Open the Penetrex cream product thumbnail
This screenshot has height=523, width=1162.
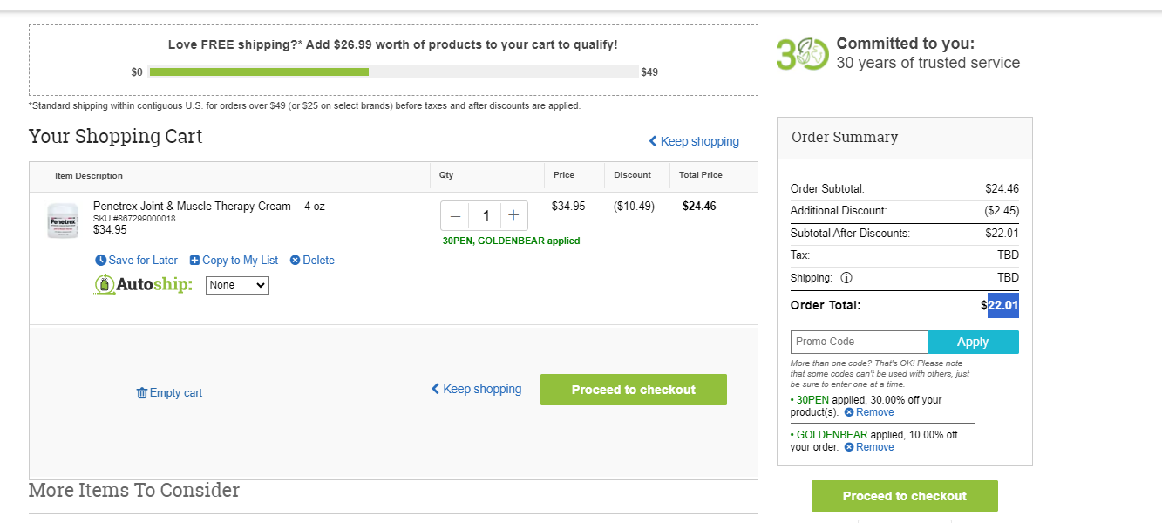(x=63, y=221)
